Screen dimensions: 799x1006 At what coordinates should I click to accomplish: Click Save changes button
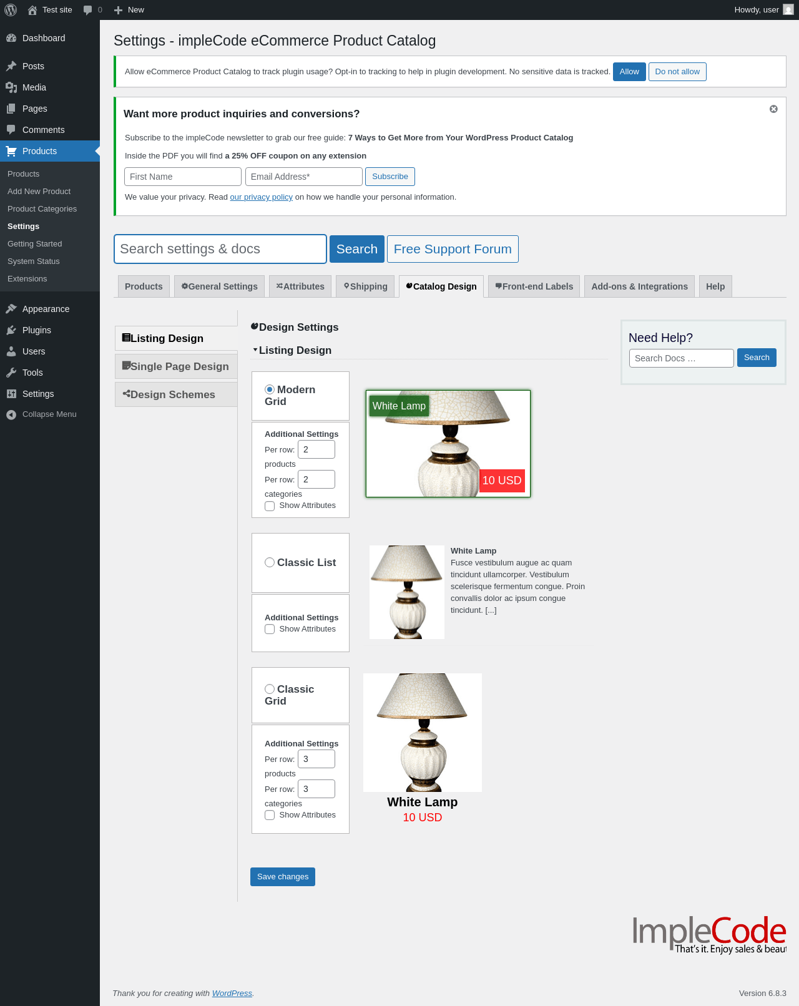pos(283,877)
